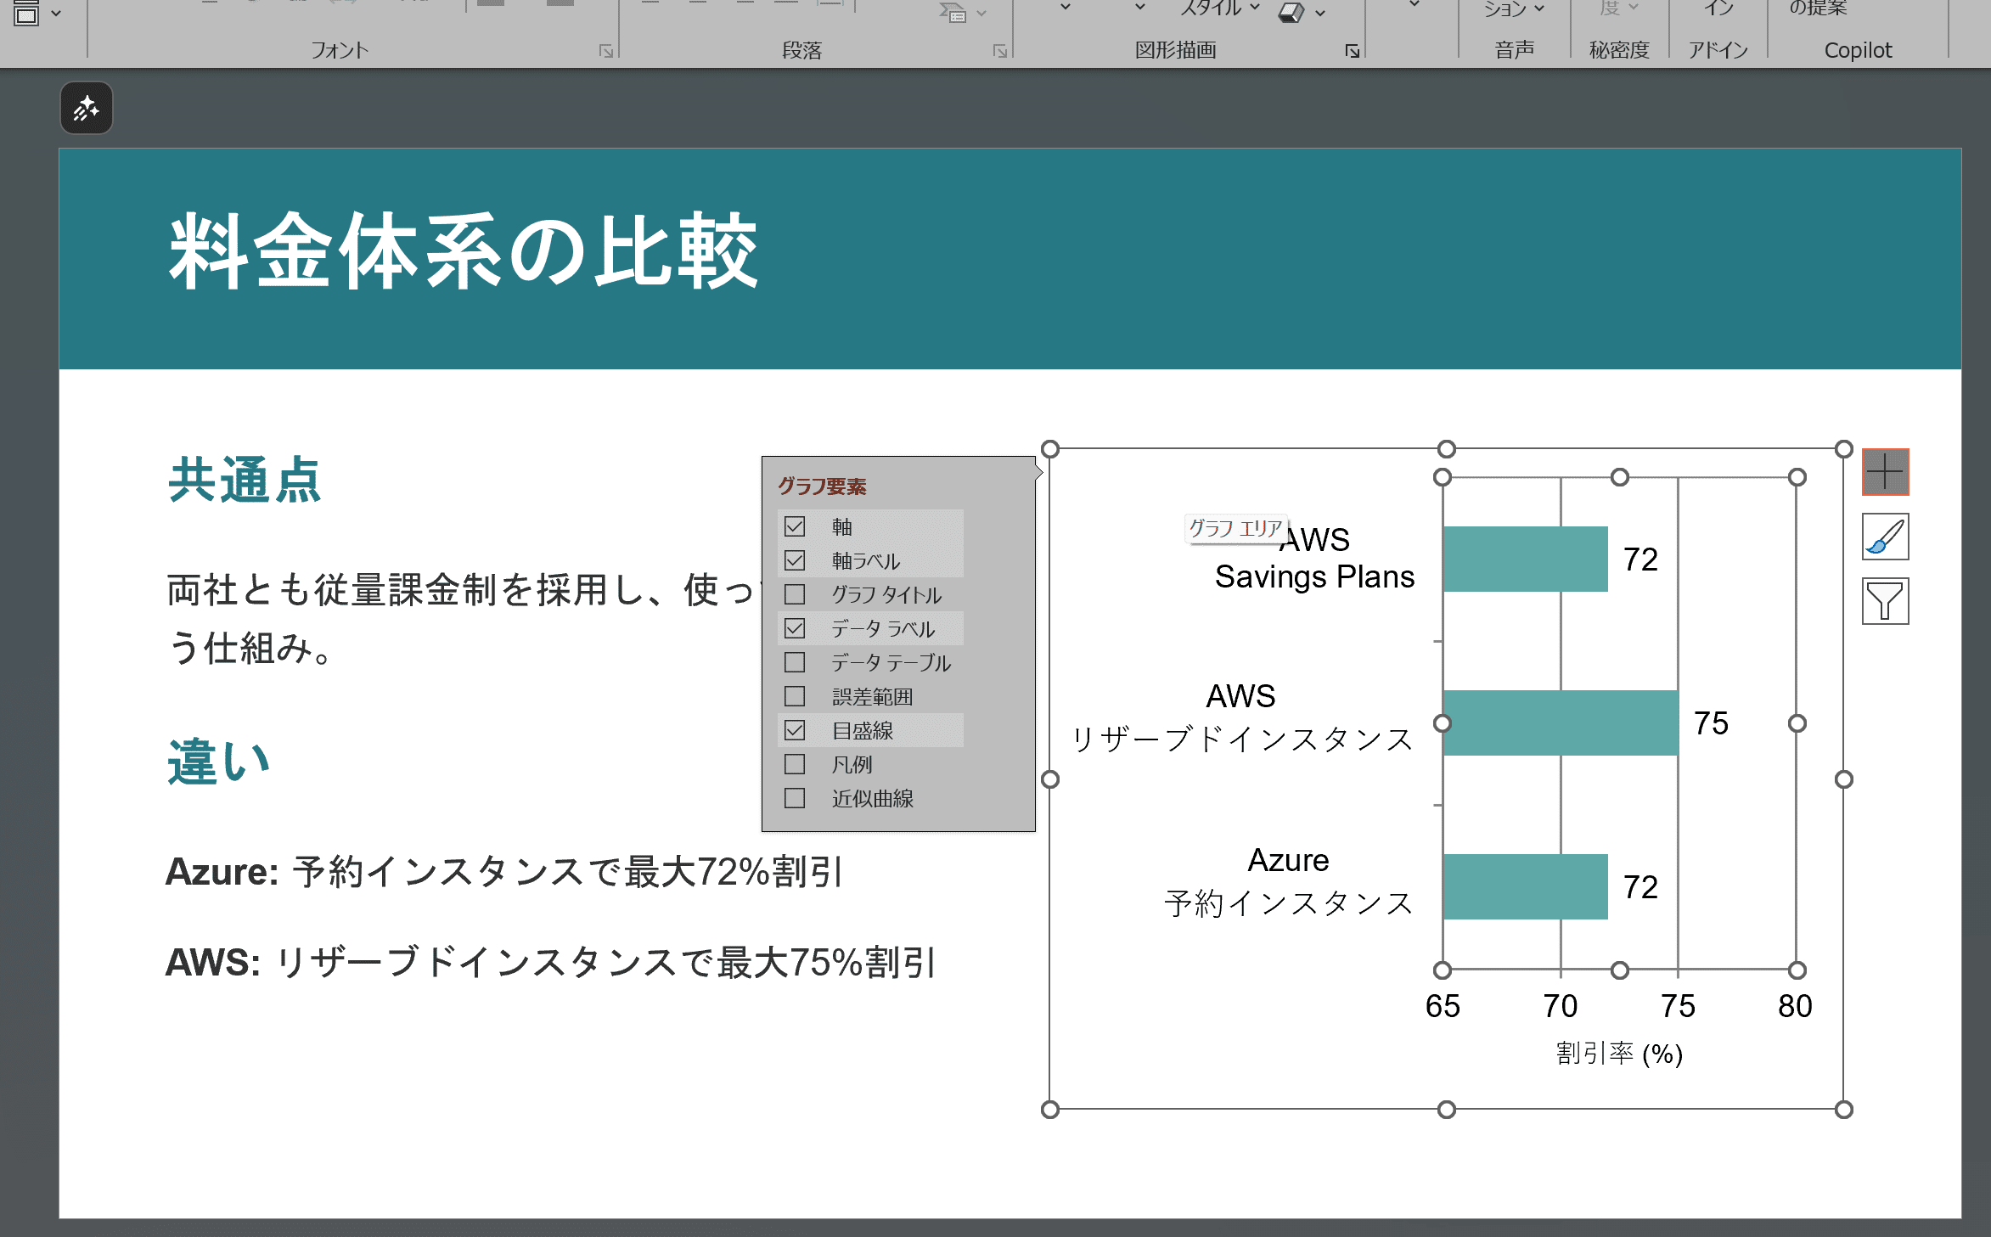Uncheck the 軸 checkbox
This screenshot has height=1237, width=1991.
tap(795, 526)
